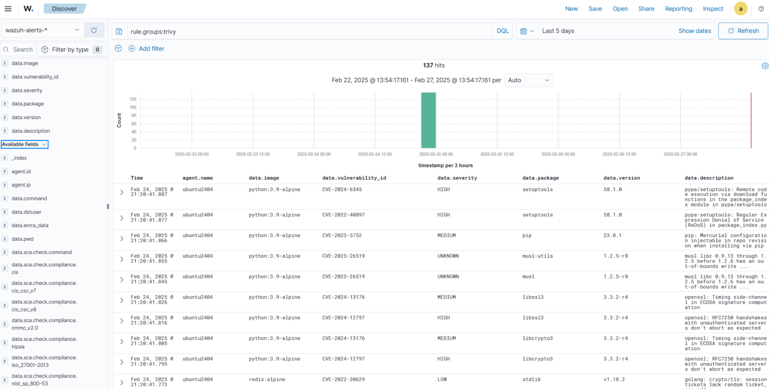This screenshot has height=389, width=769.
Task: Click the type icon for data.description field
Action: [5, 131]
